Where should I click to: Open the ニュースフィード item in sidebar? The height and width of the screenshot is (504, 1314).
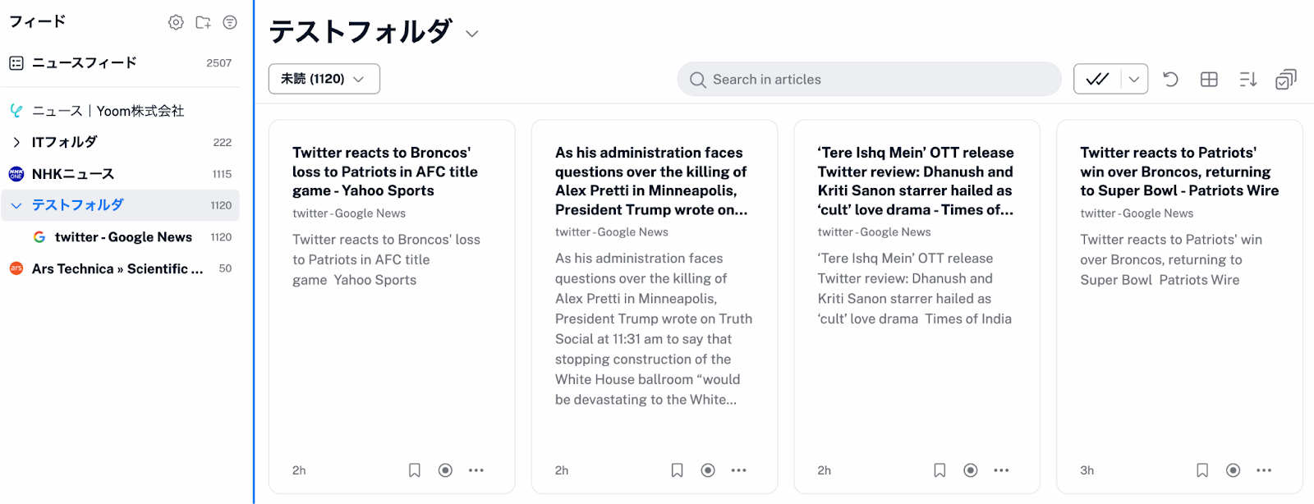click(84, 63)
